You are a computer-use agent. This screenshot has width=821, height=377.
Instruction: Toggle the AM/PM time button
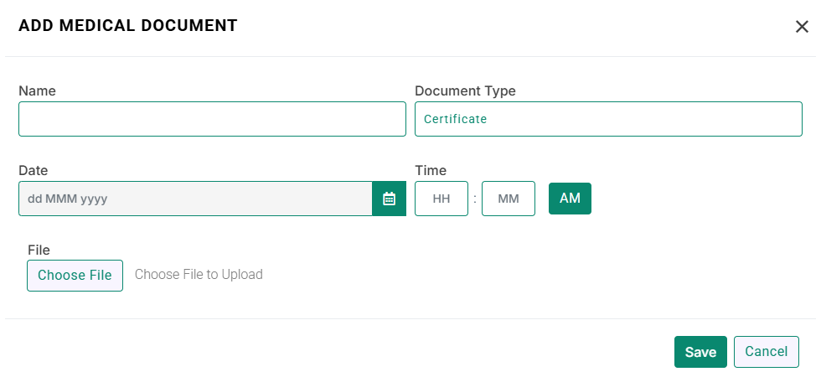pos(570,199)
